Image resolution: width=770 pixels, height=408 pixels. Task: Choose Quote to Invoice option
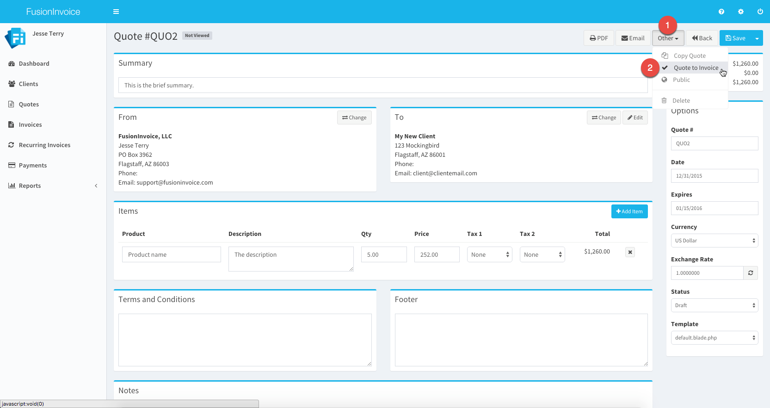pos(690,68)
